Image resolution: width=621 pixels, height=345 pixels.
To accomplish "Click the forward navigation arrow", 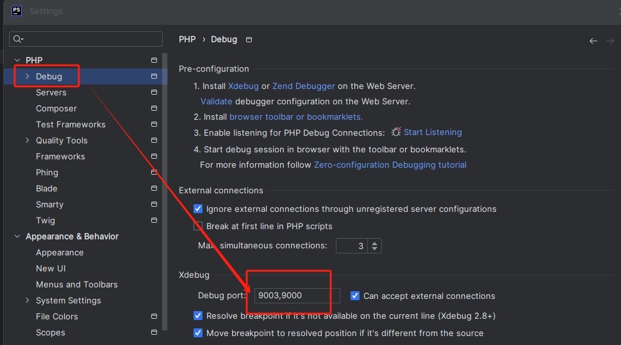I will tap(609, 40).
